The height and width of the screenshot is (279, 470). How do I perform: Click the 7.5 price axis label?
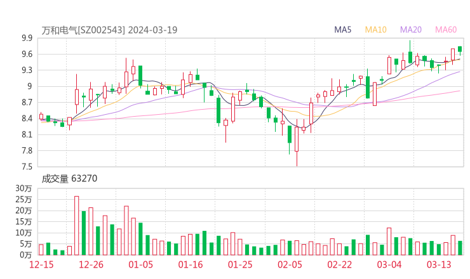tap(27, 167)
